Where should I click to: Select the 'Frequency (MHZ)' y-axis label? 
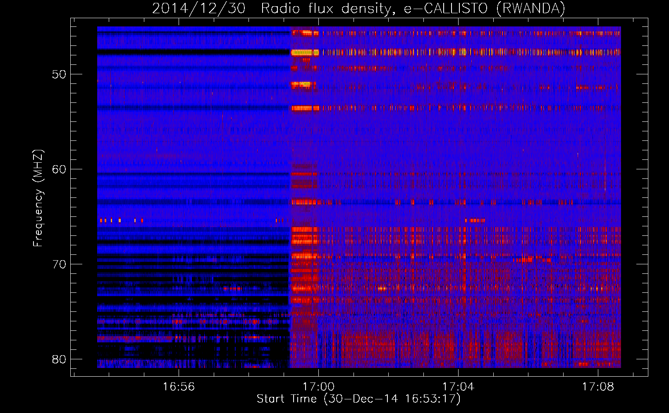coord(38,198)
